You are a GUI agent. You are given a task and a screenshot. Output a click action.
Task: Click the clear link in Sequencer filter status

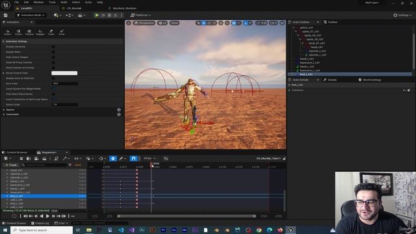coord(54,211)
